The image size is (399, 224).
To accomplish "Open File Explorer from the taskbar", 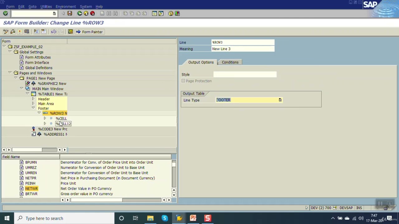I will tap(150, 218).
